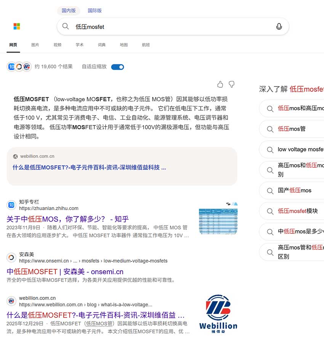Screen dimensions: 324x337
Task: Click the www.onsemi.cn breadcrumb URL
Action: point(93,261)
